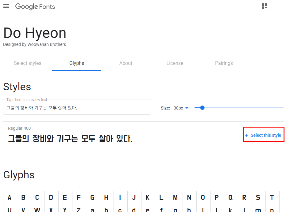Click the Do Hyeon font title
The image size is (290, 212).
point(35,33)
